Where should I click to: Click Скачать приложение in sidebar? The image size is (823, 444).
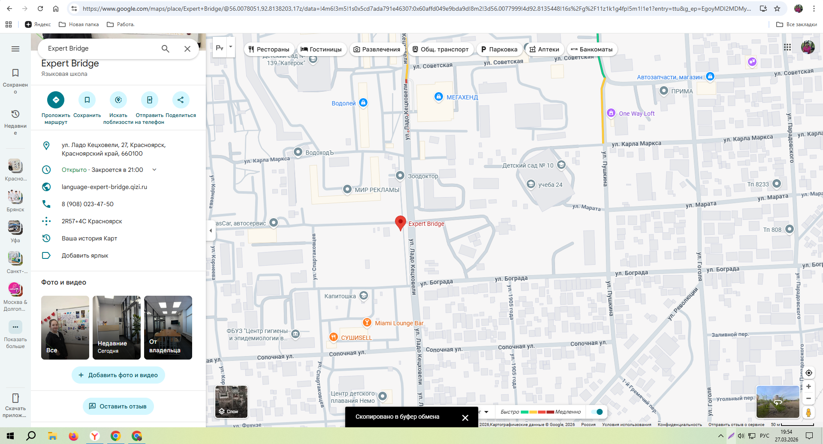click(15, 405)
